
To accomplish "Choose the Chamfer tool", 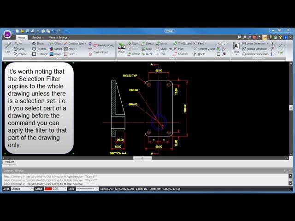I will coord(180,54).
